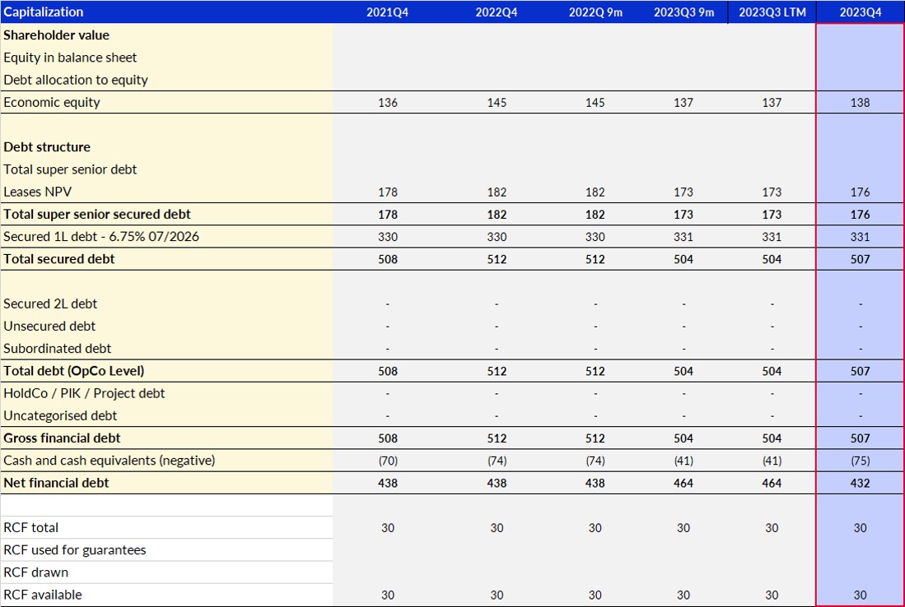This screenshot has width=905, height=607.
Task: Select the 2021Q4 column header
Action: point(387,12)
